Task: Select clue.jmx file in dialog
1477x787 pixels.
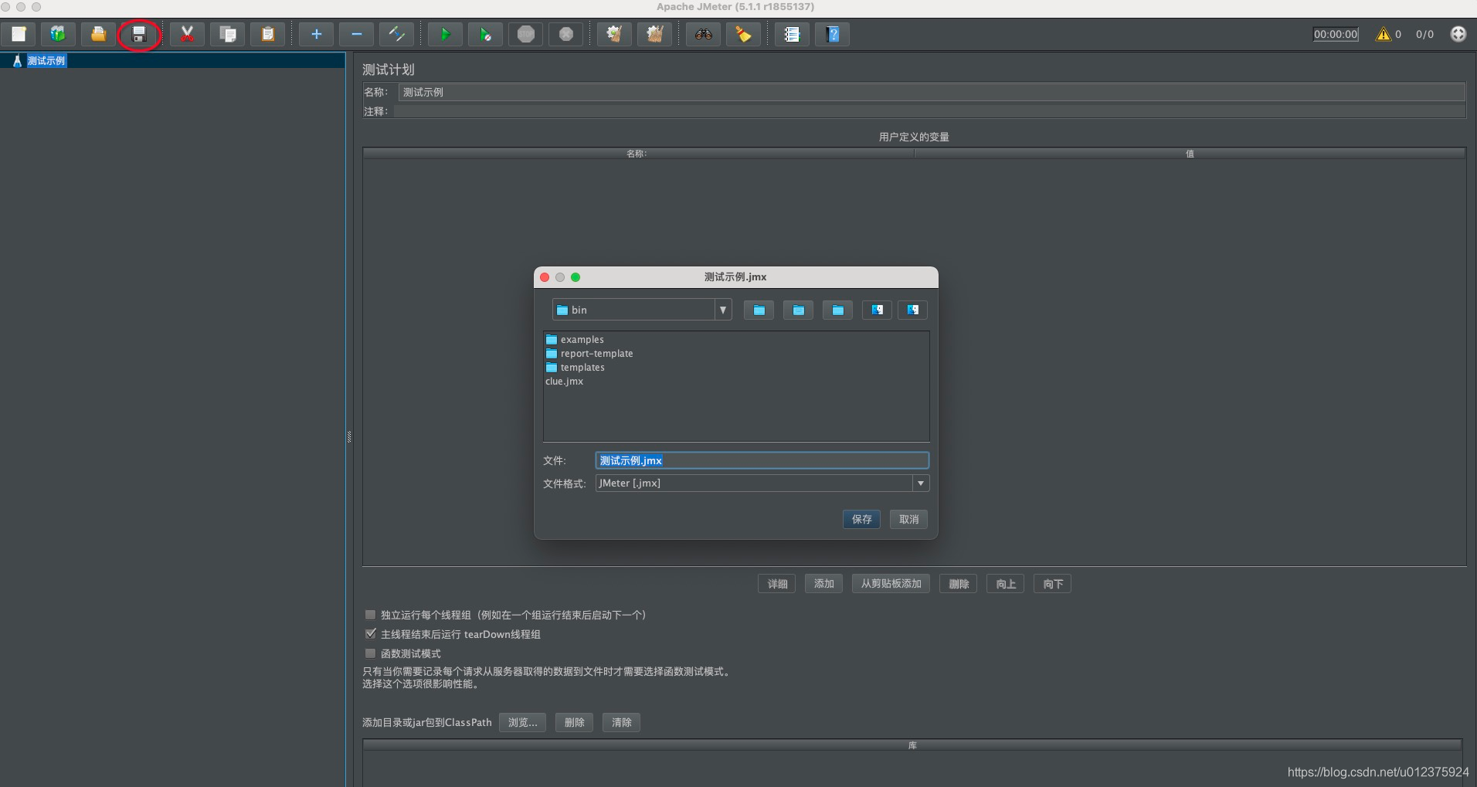Action: (565, 382)
